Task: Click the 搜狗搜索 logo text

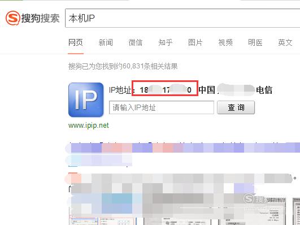Action: coord(40,19)
